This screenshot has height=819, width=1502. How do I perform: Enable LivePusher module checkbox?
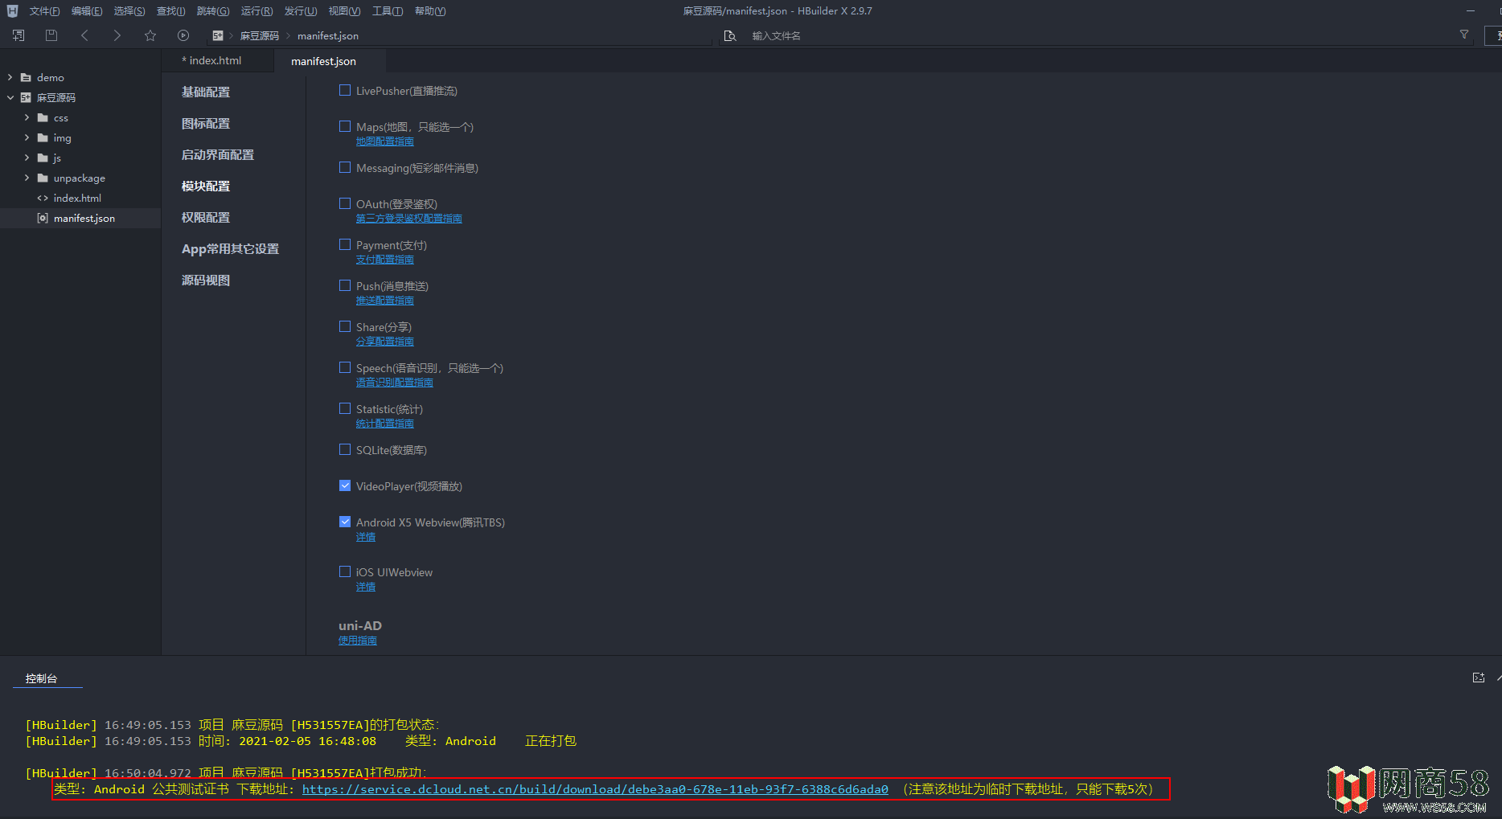[x=345, y=90]
